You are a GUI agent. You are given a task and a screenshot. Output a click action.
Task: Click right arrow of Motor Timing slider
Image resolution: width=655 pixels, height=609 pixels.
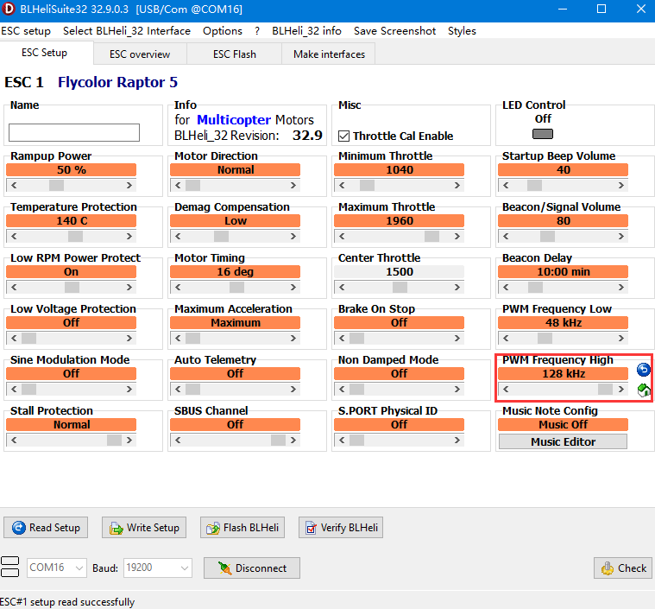pos(294,287)
